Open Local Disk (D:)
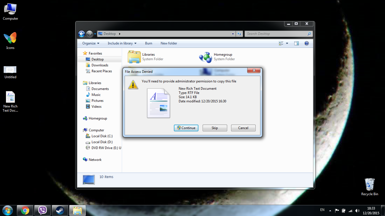Viewport: 385px width, 216px height. coord(99,142)
